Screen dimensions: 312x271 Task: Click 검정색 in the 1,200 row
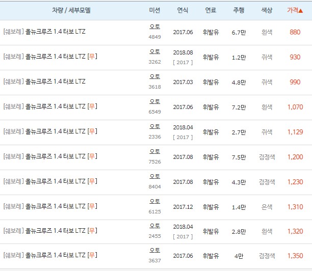tap(267, 157)
